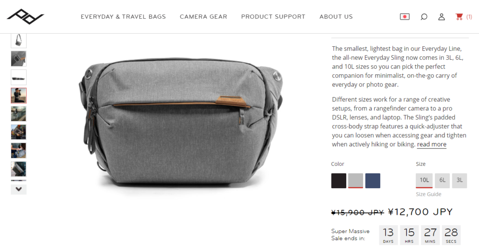479x248 pixels.
Task: Select the 3L size option
Action: [x=459, y=181]
